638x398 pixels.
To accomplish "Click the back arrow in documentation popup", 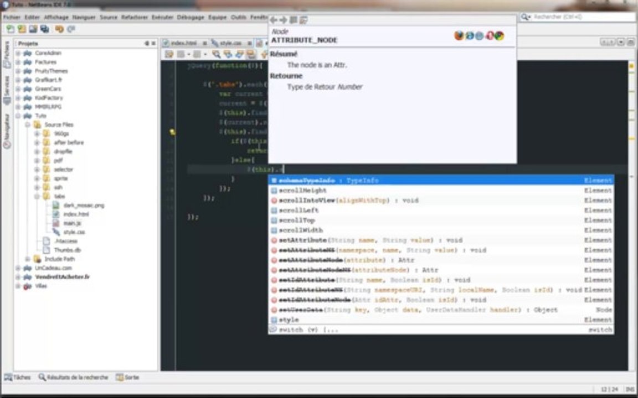I will [274, 20].
